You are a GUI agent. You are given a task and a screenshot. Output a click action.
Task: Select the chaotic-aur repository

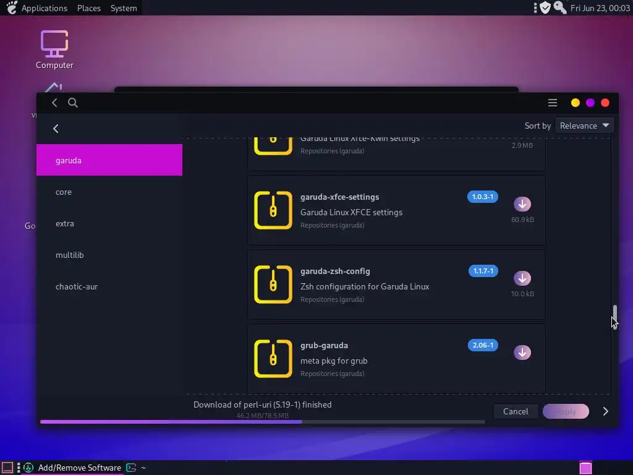tap(109, 286)
